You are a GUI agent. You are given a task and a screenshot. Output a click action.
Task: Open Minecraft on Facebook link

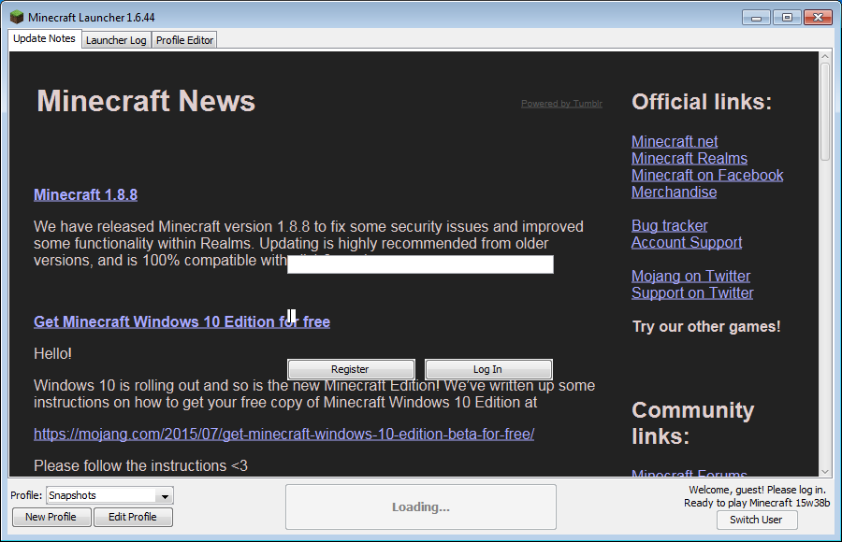click(707, 175)
